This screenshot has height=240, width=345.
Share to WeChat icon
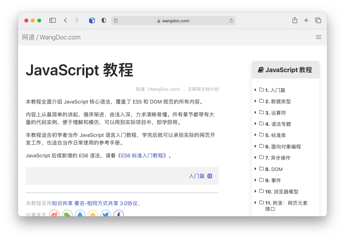click(x=67, y=214)
